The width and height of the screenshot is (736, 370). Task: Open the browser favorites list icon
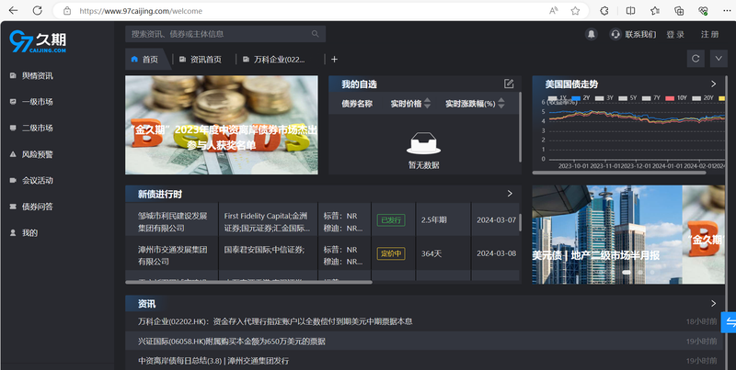click(655, 11)
